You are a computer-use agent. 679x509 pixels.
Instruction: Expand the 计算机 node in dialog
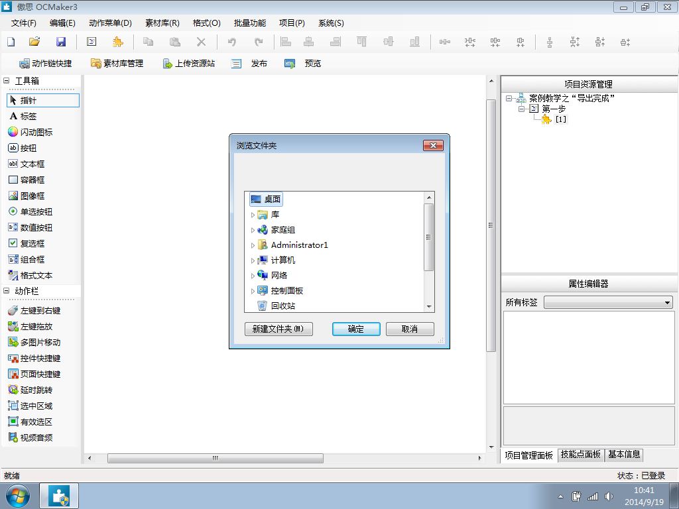tap(253, 260)
